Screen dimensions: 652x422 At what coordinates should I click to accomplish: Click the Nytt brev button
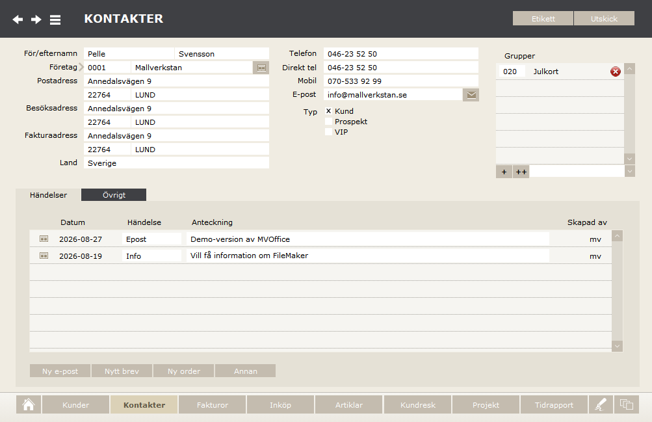(122, 371)
